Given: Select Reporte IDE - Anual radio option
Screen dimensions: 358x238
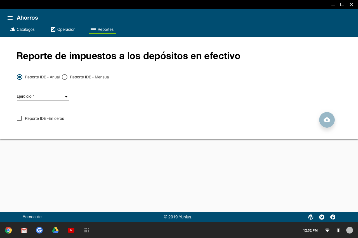Looking at the screenshot, I should [20, 77].
